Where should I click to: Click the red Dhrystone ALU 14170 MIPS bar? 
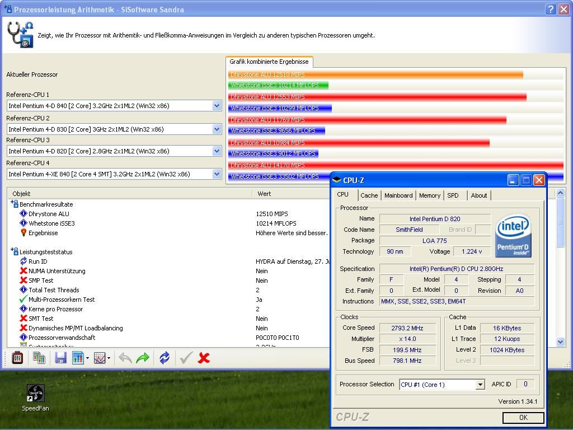[396, 165]
